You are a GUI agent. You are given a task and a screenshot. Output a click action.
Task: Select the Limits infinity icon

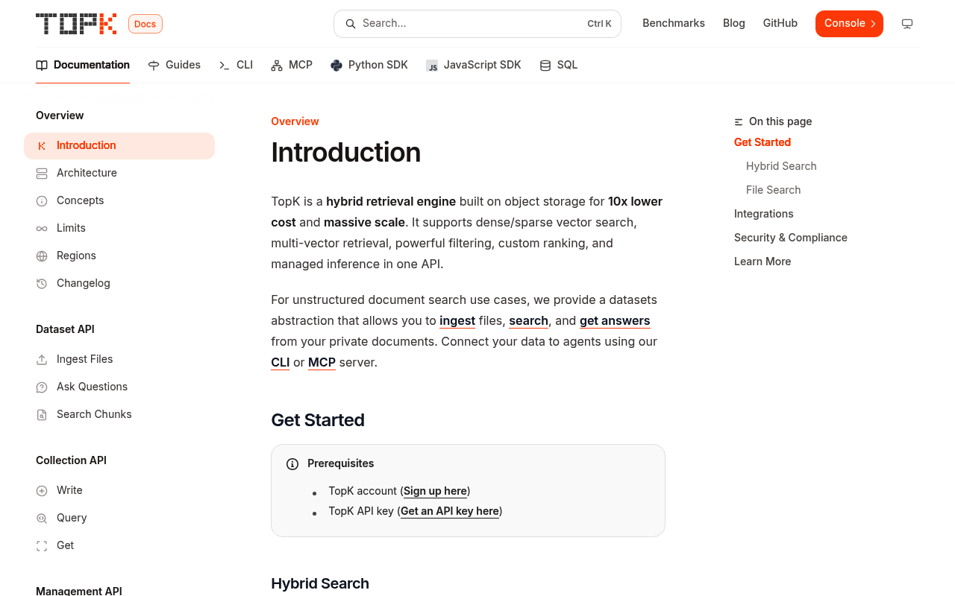pos(42,228)
